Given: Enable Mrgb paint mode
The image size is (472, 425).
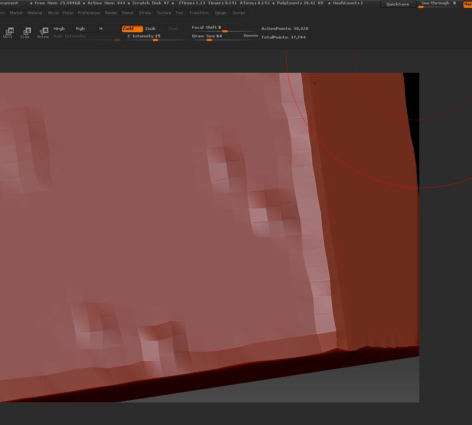Looking at the screenshot, I should click(63, 29).
